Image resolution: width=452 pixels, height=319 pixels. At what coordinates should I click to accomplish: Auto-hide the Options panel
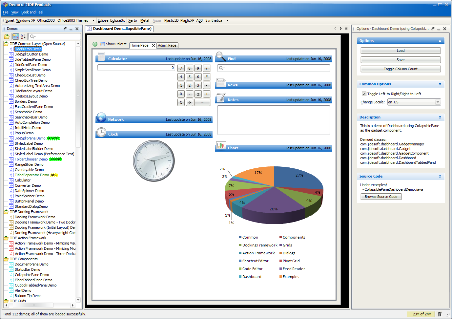439,29
